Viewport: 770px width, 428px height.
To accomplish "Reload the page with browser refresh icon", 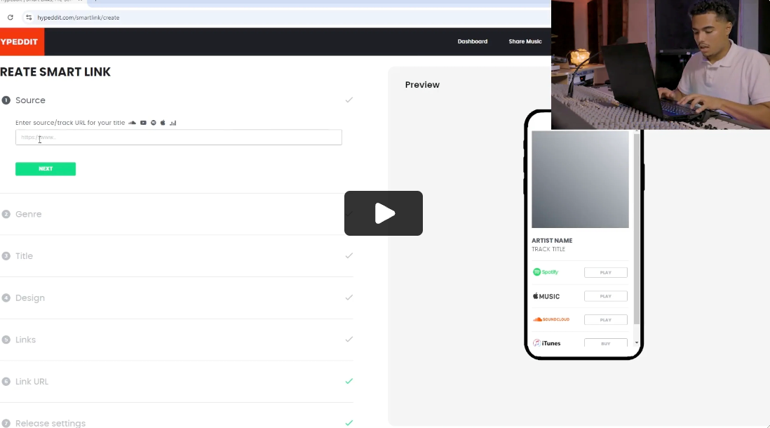I will (x=10, y=17).
